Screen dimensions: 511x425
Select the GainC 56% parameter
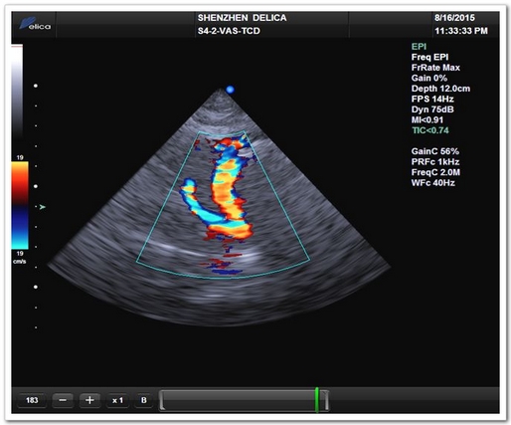(435, 151)
